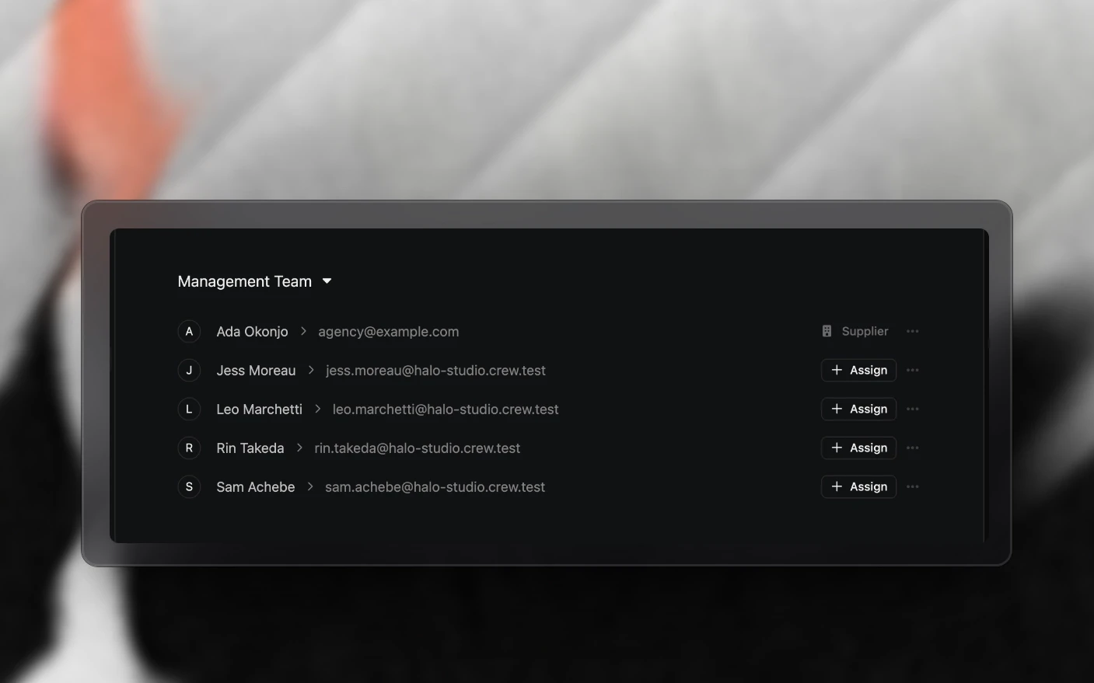Screen dimensions: 1094x683
Task: Open more options for Rin Takeda
Action: pos(913,448)
